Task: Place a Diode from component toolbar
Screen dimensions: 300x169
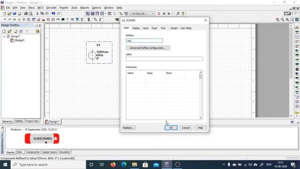Action: (15, 20)
